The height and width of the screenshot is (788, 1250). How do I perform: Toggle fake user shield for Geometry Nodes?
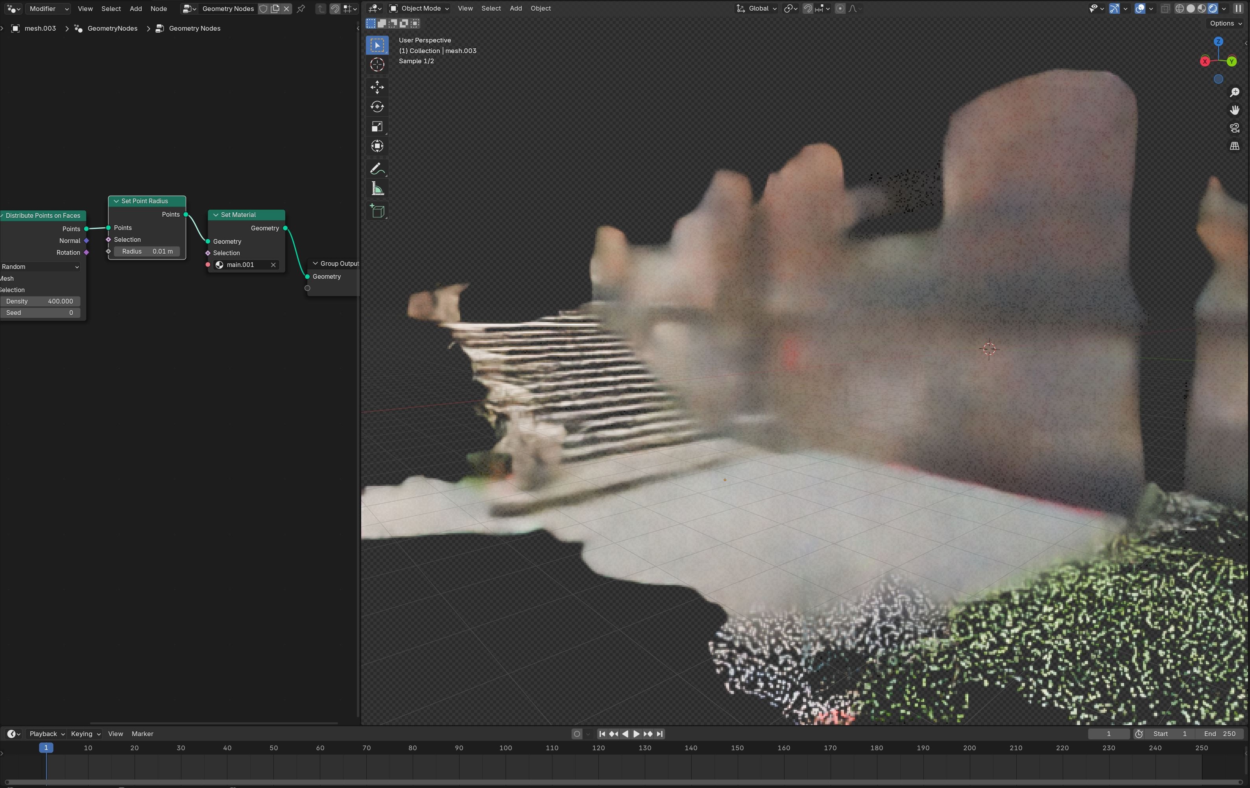click(264, 9)
